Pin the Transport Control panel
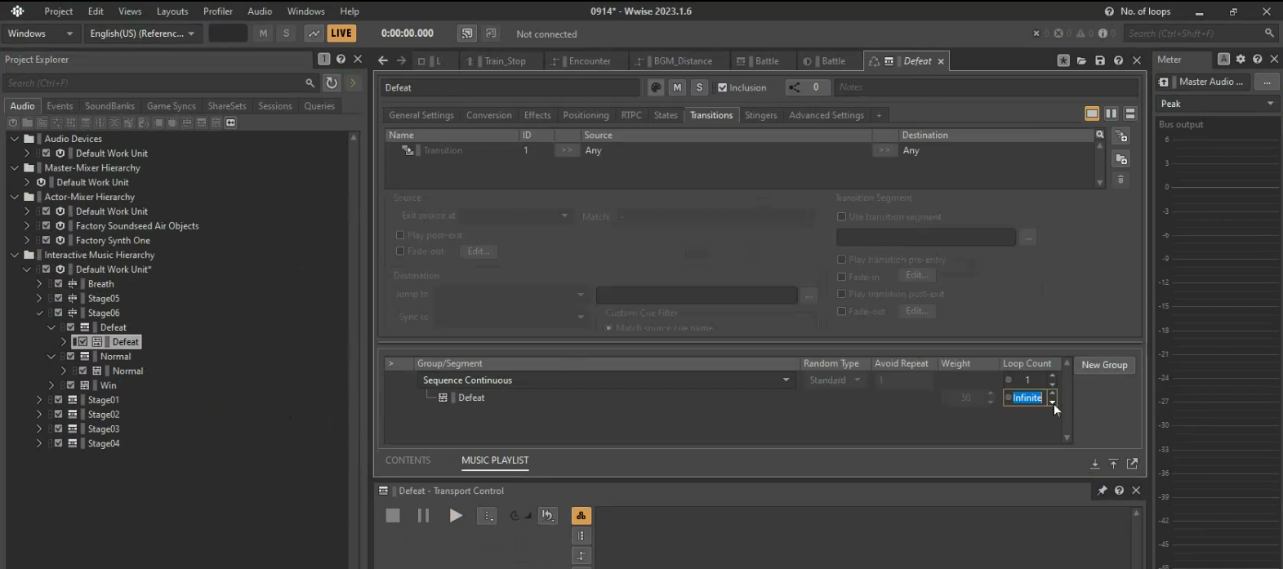This screenshot has width=1283, height=569. (x=1102, y=491)
